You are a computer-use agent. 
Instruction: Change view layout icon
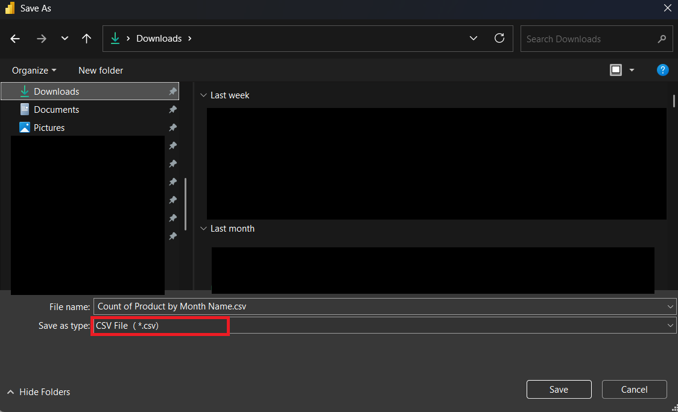click(x=616, y=70)
